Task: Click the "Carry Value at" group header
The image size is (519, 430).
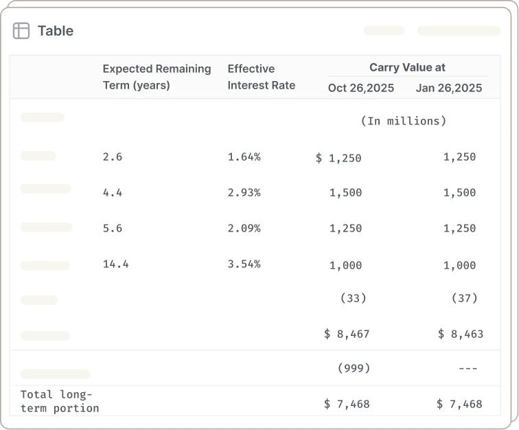Action: (407, 67)
